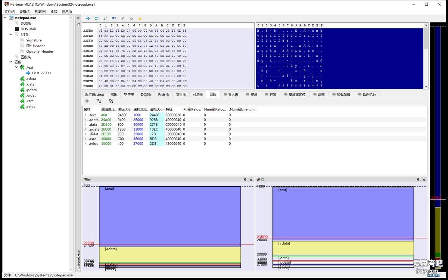Open the 比较 menu

(x=54, y=12)
